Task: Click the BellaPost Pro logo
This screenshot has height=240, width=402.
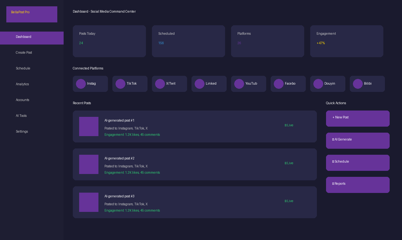Action: point(32,14)
